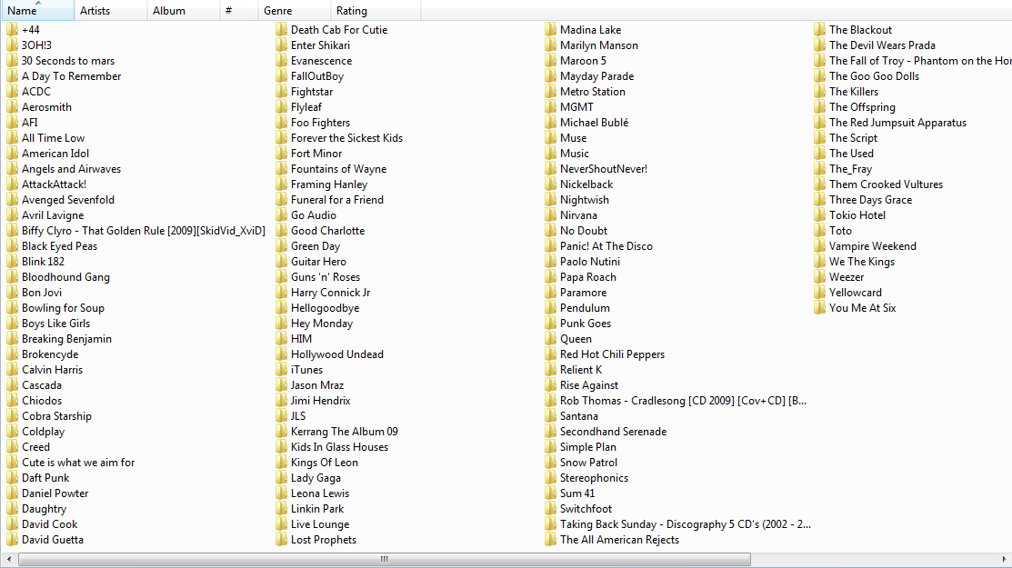Select the The Killers folder icon

point(819,92)
